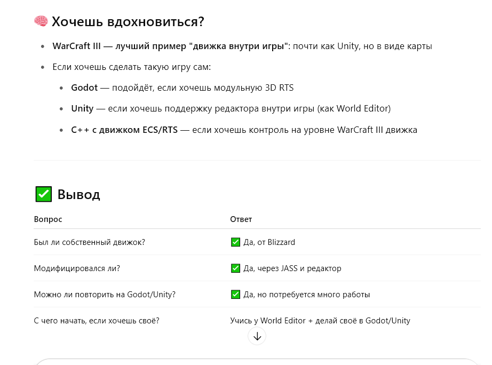Click the 'Модифицировался ли?' table cell

[77, 268]
